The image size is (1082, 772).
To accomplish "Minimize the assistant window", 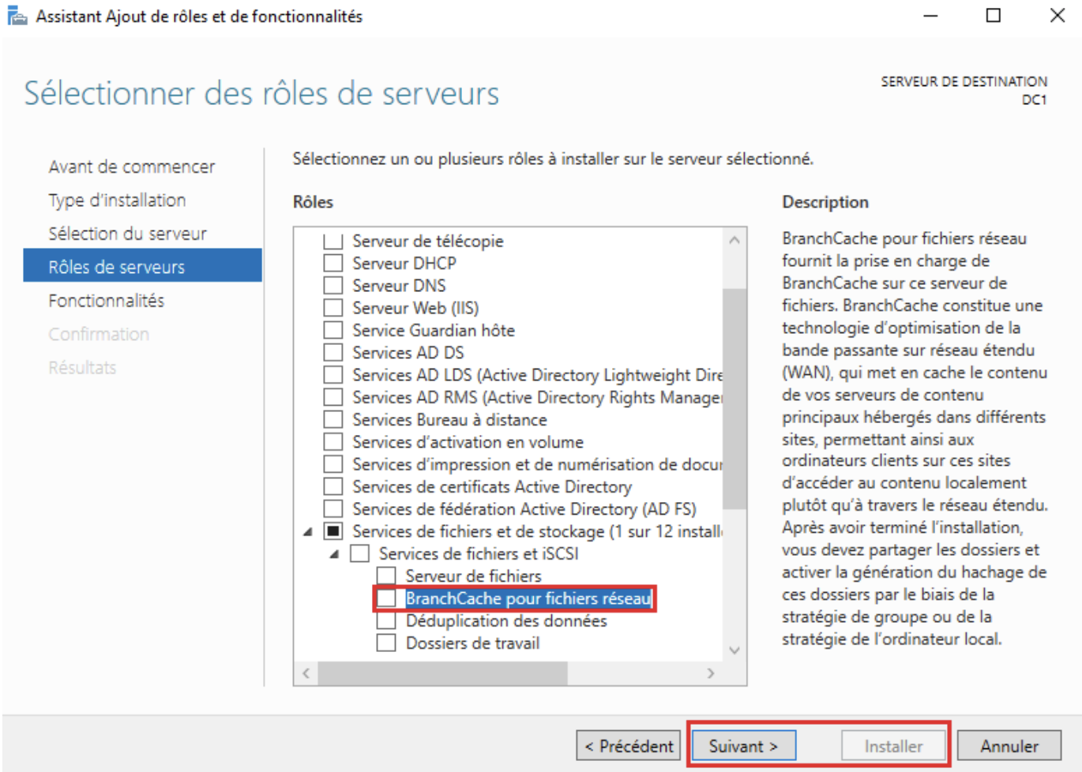I will tap(930, 16).
